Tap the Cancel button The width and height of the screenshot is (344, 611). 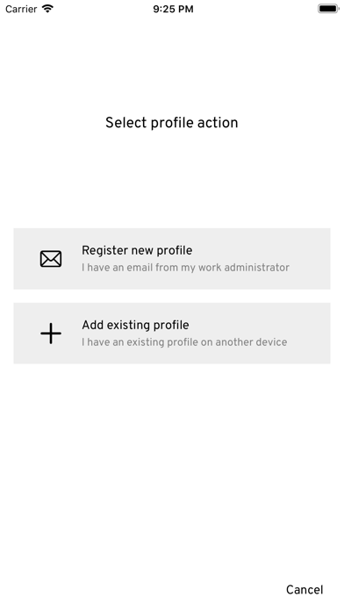pyautogui.click(x=305, y=590)
